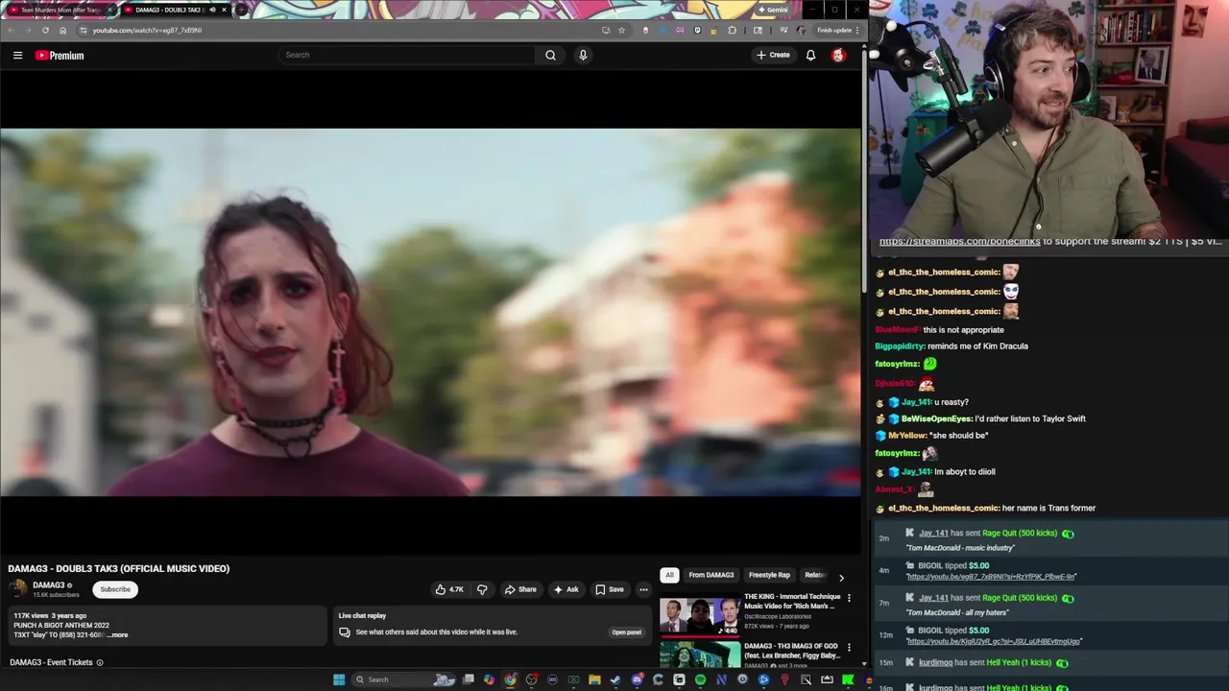
Task: Open DAMAG3 channel name link
Action: pos(49,584)
